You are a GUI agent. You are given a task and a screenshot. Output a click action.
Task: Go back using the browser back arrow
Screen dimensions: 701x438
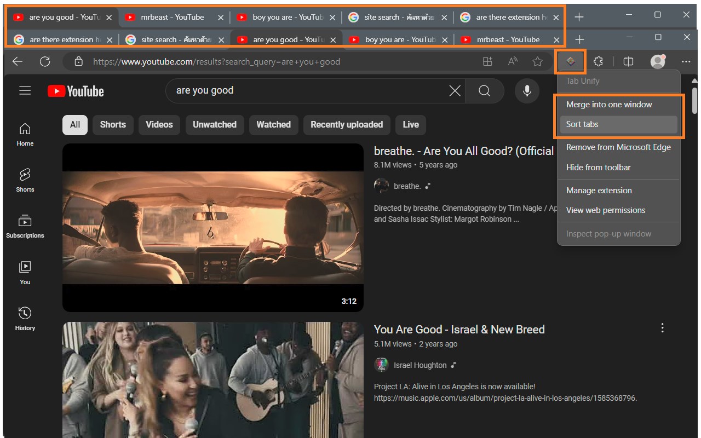(x=18, y=61)
